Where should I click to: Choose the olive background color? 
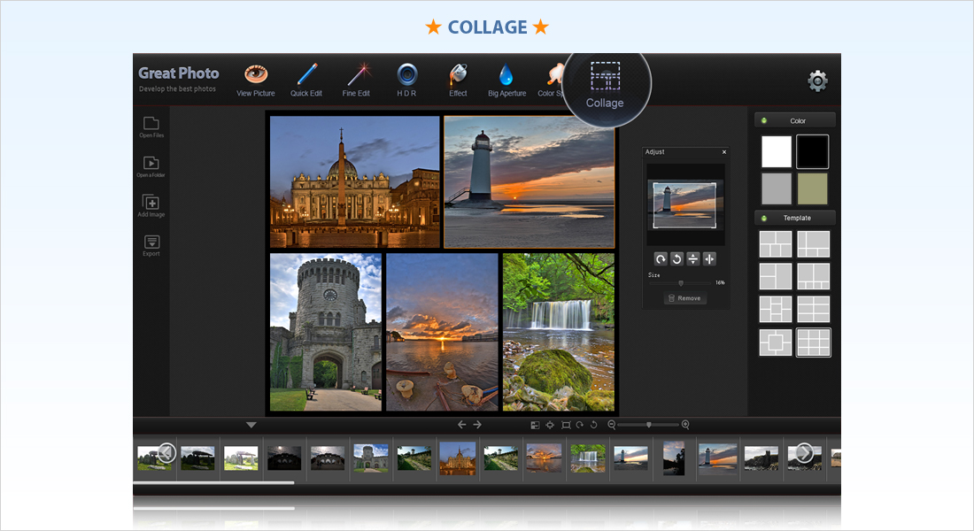tap(813, 189)
